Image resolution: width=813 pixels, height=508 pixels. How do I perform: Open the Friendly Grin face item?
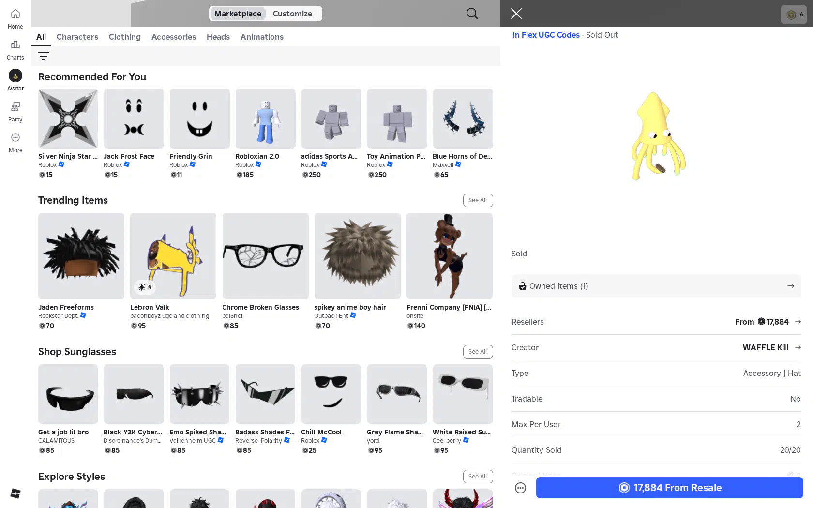click(200, 119)
